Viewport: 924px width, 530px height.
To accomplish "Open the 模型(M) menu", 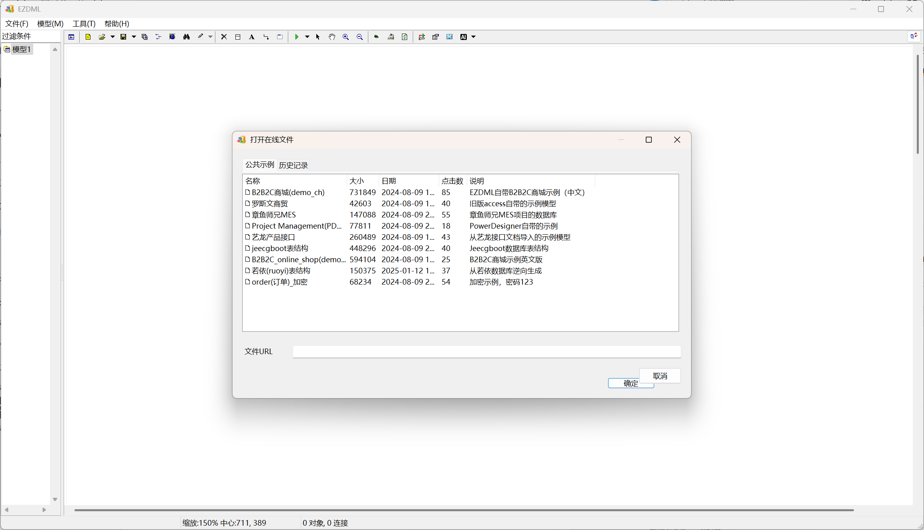I will 50,24.
